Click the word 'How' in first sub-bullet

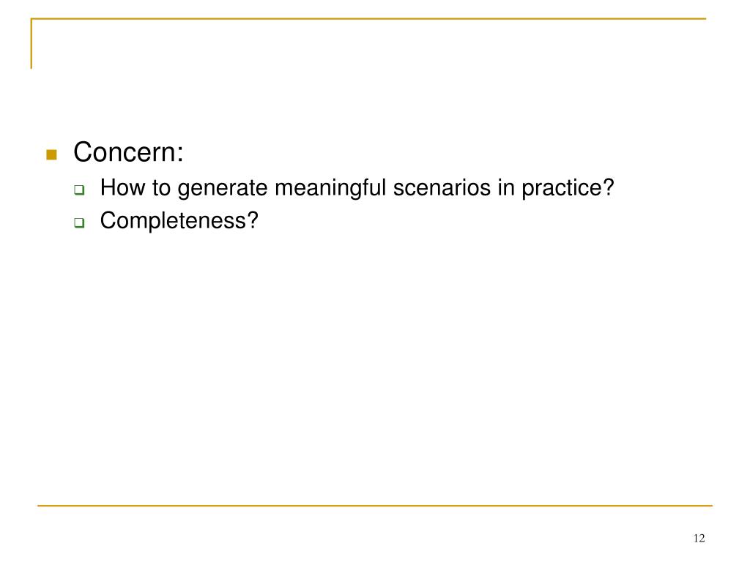point(122,187)
